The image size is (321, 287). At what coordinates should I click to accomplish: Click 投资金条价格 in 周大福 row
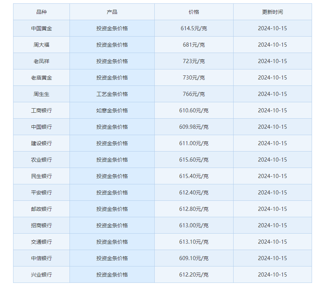[112, 45]
